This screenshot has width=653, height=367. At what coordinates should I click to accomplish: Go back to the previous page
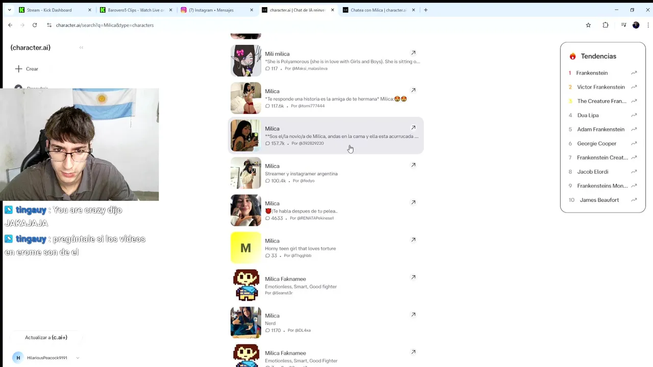tap(10, 25)
